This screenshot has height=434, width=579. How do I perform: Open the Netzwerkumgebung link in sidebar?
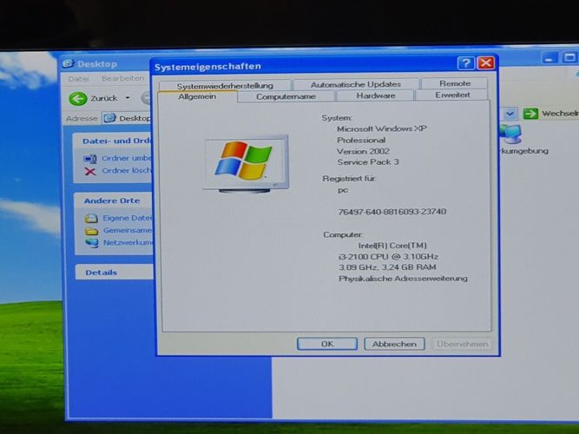click(x=128, y=243)
